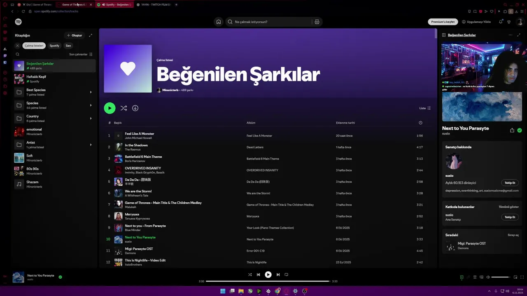Open a new browser tab
This screenshot has height=296, width=527.
pos(176,5)
